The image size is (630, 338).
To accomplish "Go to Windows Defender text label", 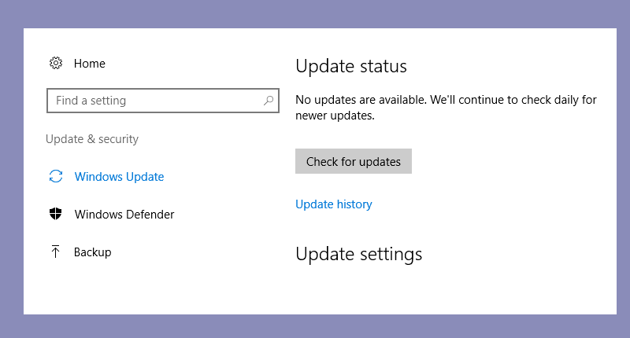I will point(124,215).
